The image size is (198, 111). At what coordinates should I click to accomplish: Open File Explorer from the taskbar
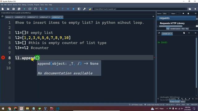pos(28,109)
